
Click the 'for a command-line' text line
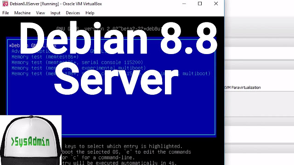[98, 157]
